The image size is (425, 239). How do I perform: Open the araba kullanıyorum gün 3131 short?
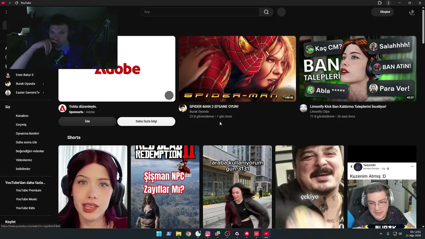237,187
